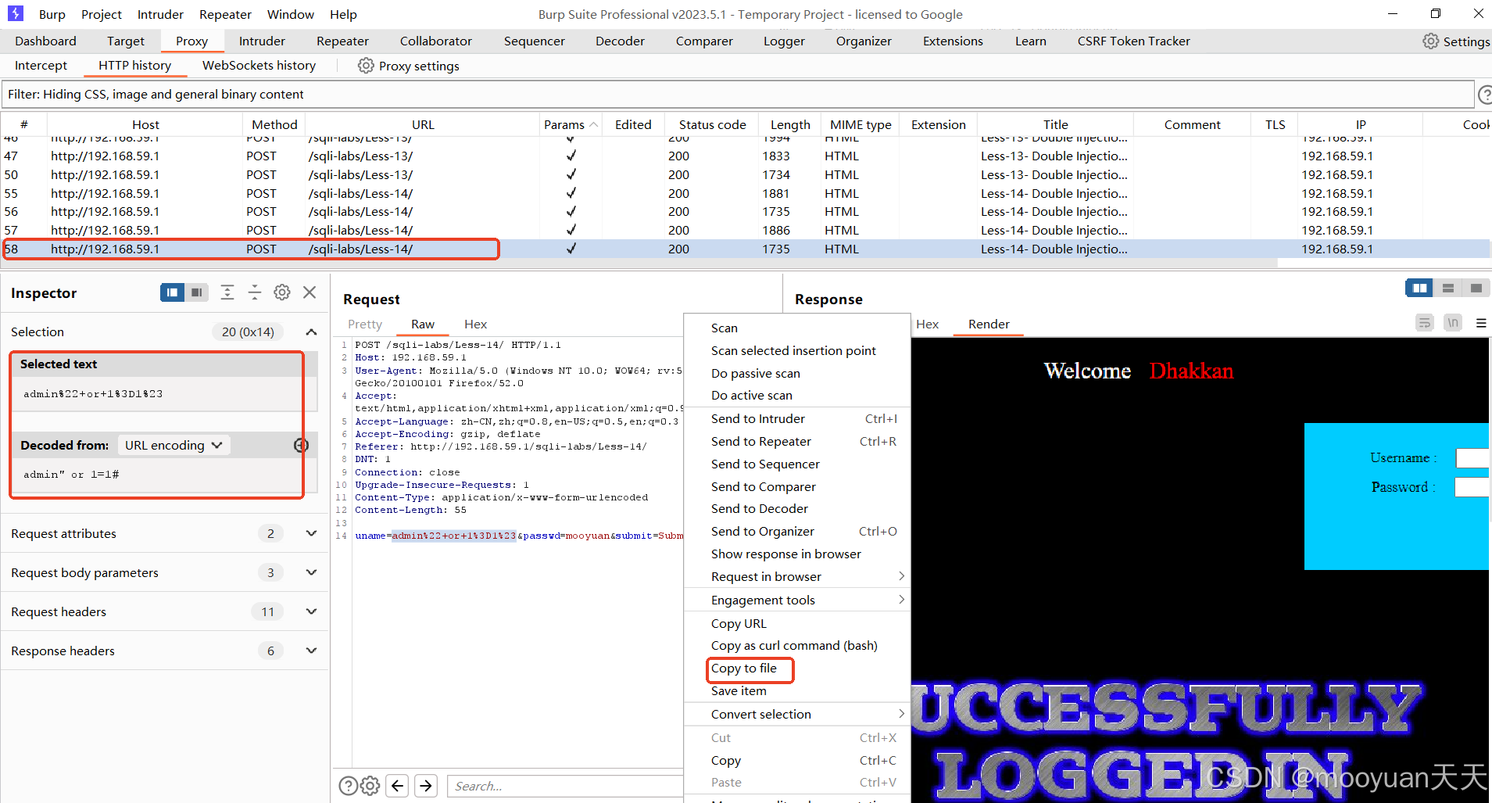Open CSRF Token Tracker tab

1133,41
